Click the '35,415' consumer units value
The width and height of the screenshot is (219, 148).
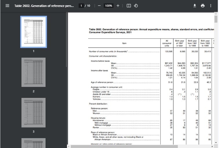[x=208, y=52]
